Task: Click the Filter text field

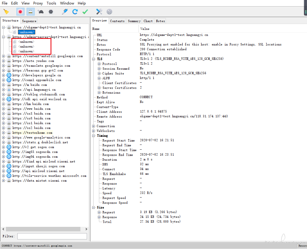Action: (x=52, y=236)
